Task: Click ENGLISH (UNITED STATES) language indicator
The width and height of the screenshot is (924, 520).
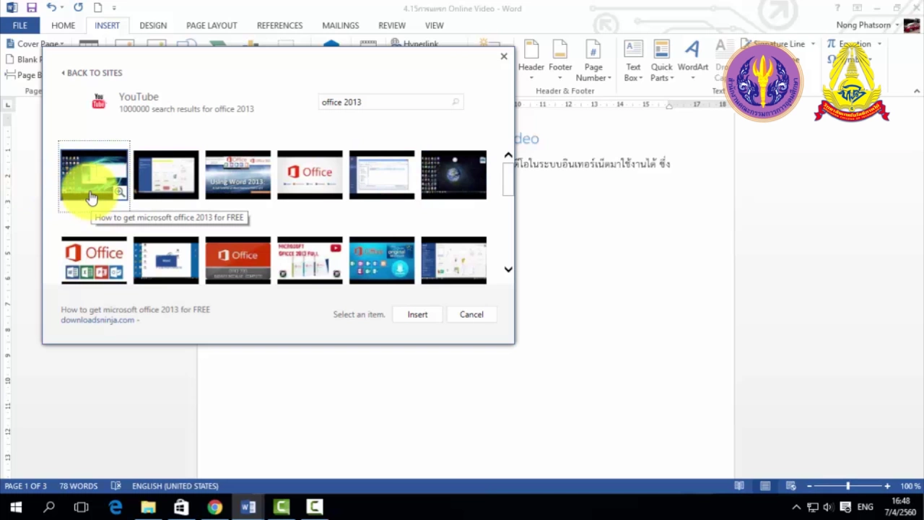Action: click(x=175, y=486)
